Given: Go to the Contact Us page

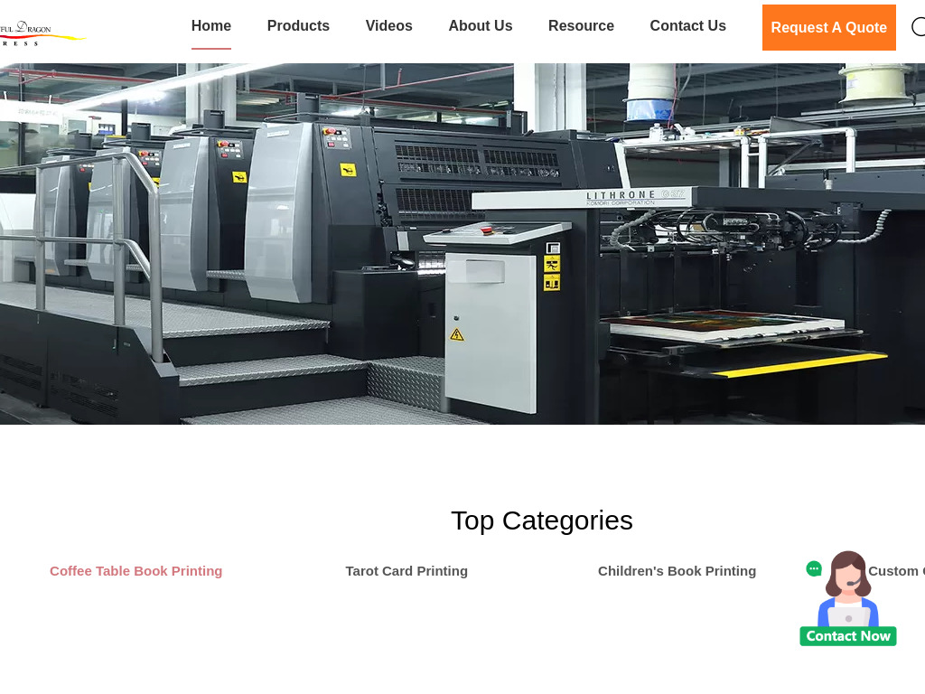Looking at the screenshot, I should tap(687, 26).
